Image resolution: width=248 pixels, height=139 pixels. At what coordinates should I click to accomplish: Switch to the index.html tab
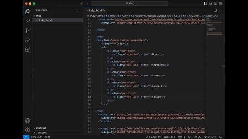click(x=95, y=10)
